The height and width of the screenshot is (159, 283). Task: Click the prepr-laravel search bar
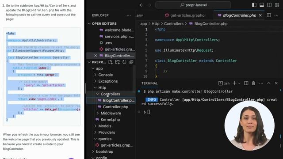(193, 5)
